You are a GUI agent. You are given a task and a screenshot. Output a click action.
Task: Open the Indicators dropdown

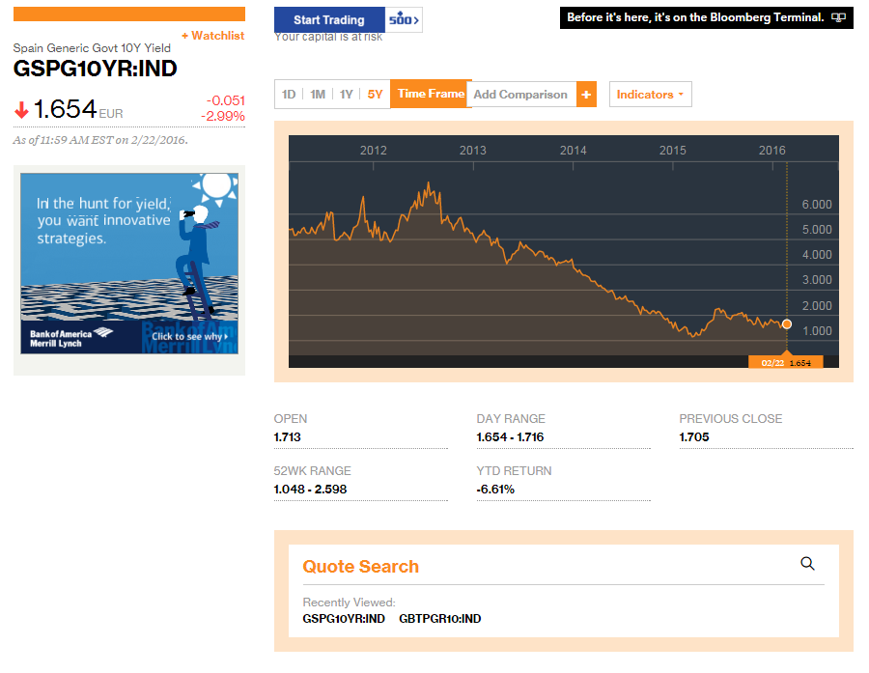pyautogui.click(x=650, y=95)
